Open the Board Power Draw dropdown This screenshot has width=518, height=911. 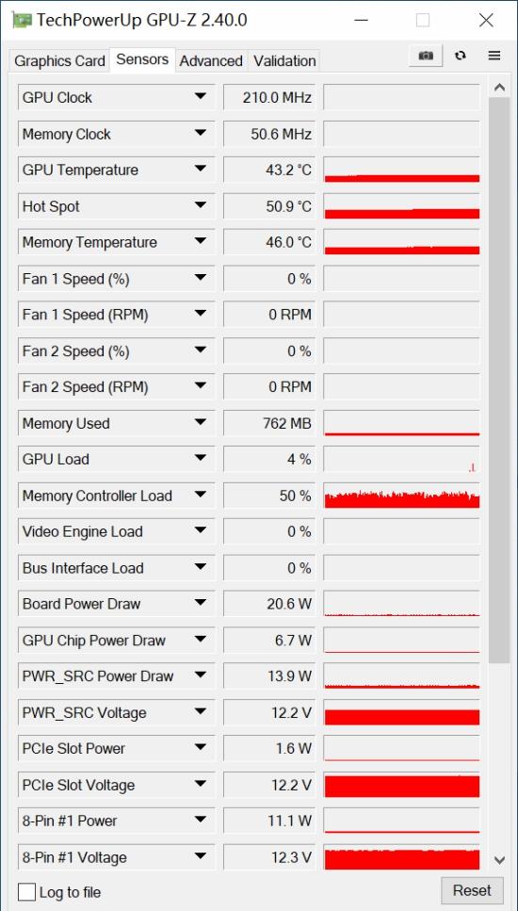201,603
